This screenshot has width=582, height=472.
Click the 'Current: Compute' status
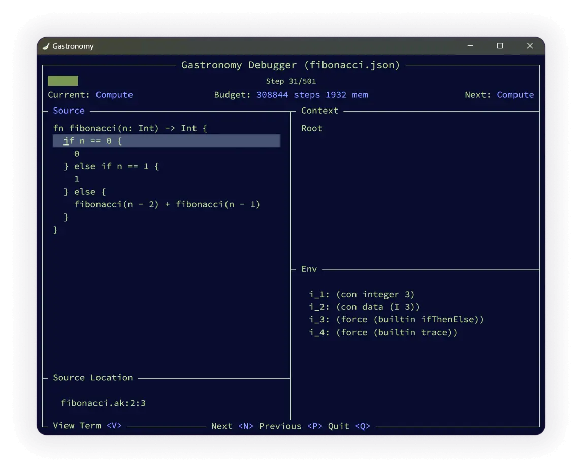[90, 95]
